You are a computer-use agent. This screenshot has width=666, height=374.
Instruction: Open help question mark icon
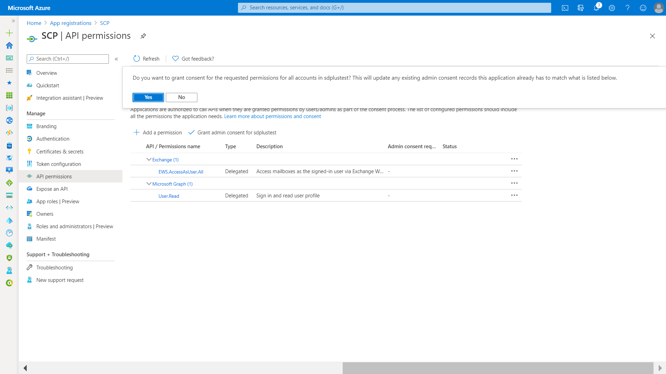click(627, 8)
